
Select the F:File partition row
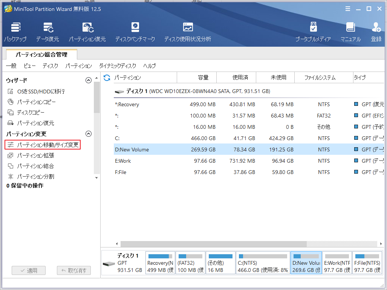pos(249,172)
